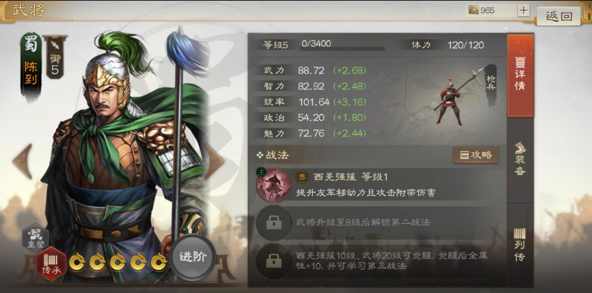Open the 传承 inheritance hexagon icon
This screenshot has height=293, width=592.
pos(51,264)
